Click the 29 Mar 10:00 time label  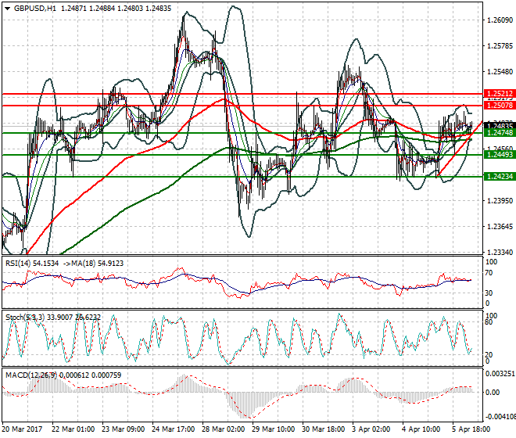tap(274, 429)
